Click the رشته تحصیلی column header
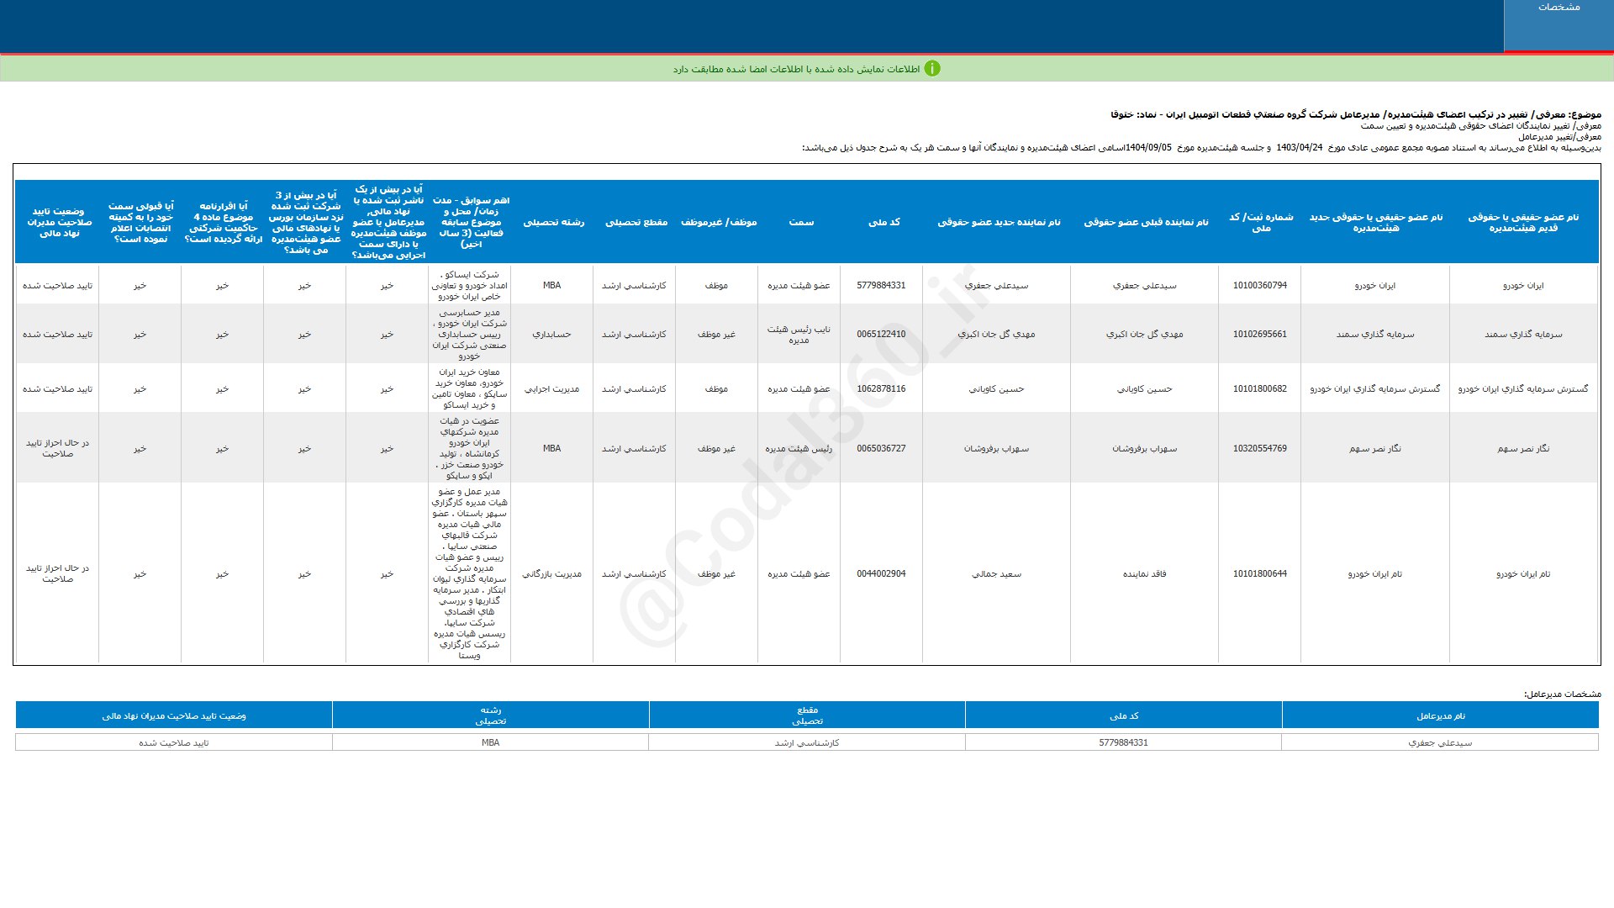Image resolution: width=1614 pixels, height=908 pixels. tap(553, 222)
